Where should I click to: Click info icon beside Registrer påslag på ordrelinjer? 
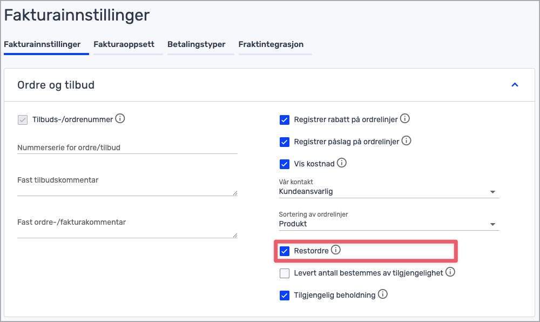407,140
